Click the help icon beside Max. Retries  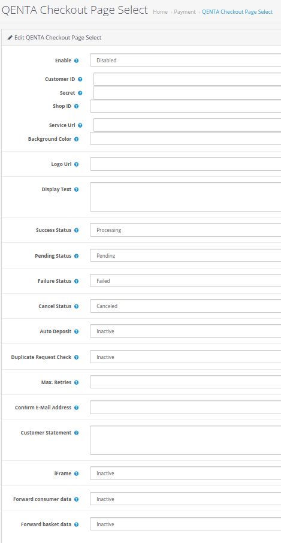[77, 382]
